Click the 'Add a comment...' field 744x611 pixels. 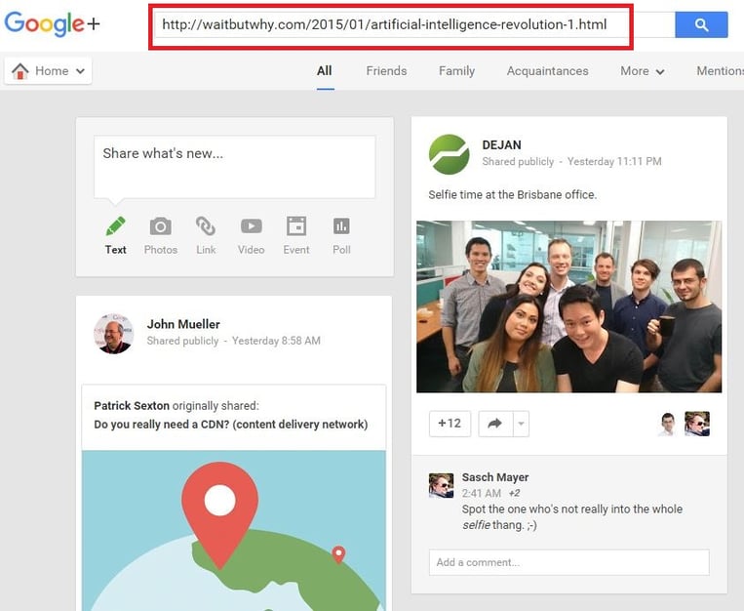point(568,562)
